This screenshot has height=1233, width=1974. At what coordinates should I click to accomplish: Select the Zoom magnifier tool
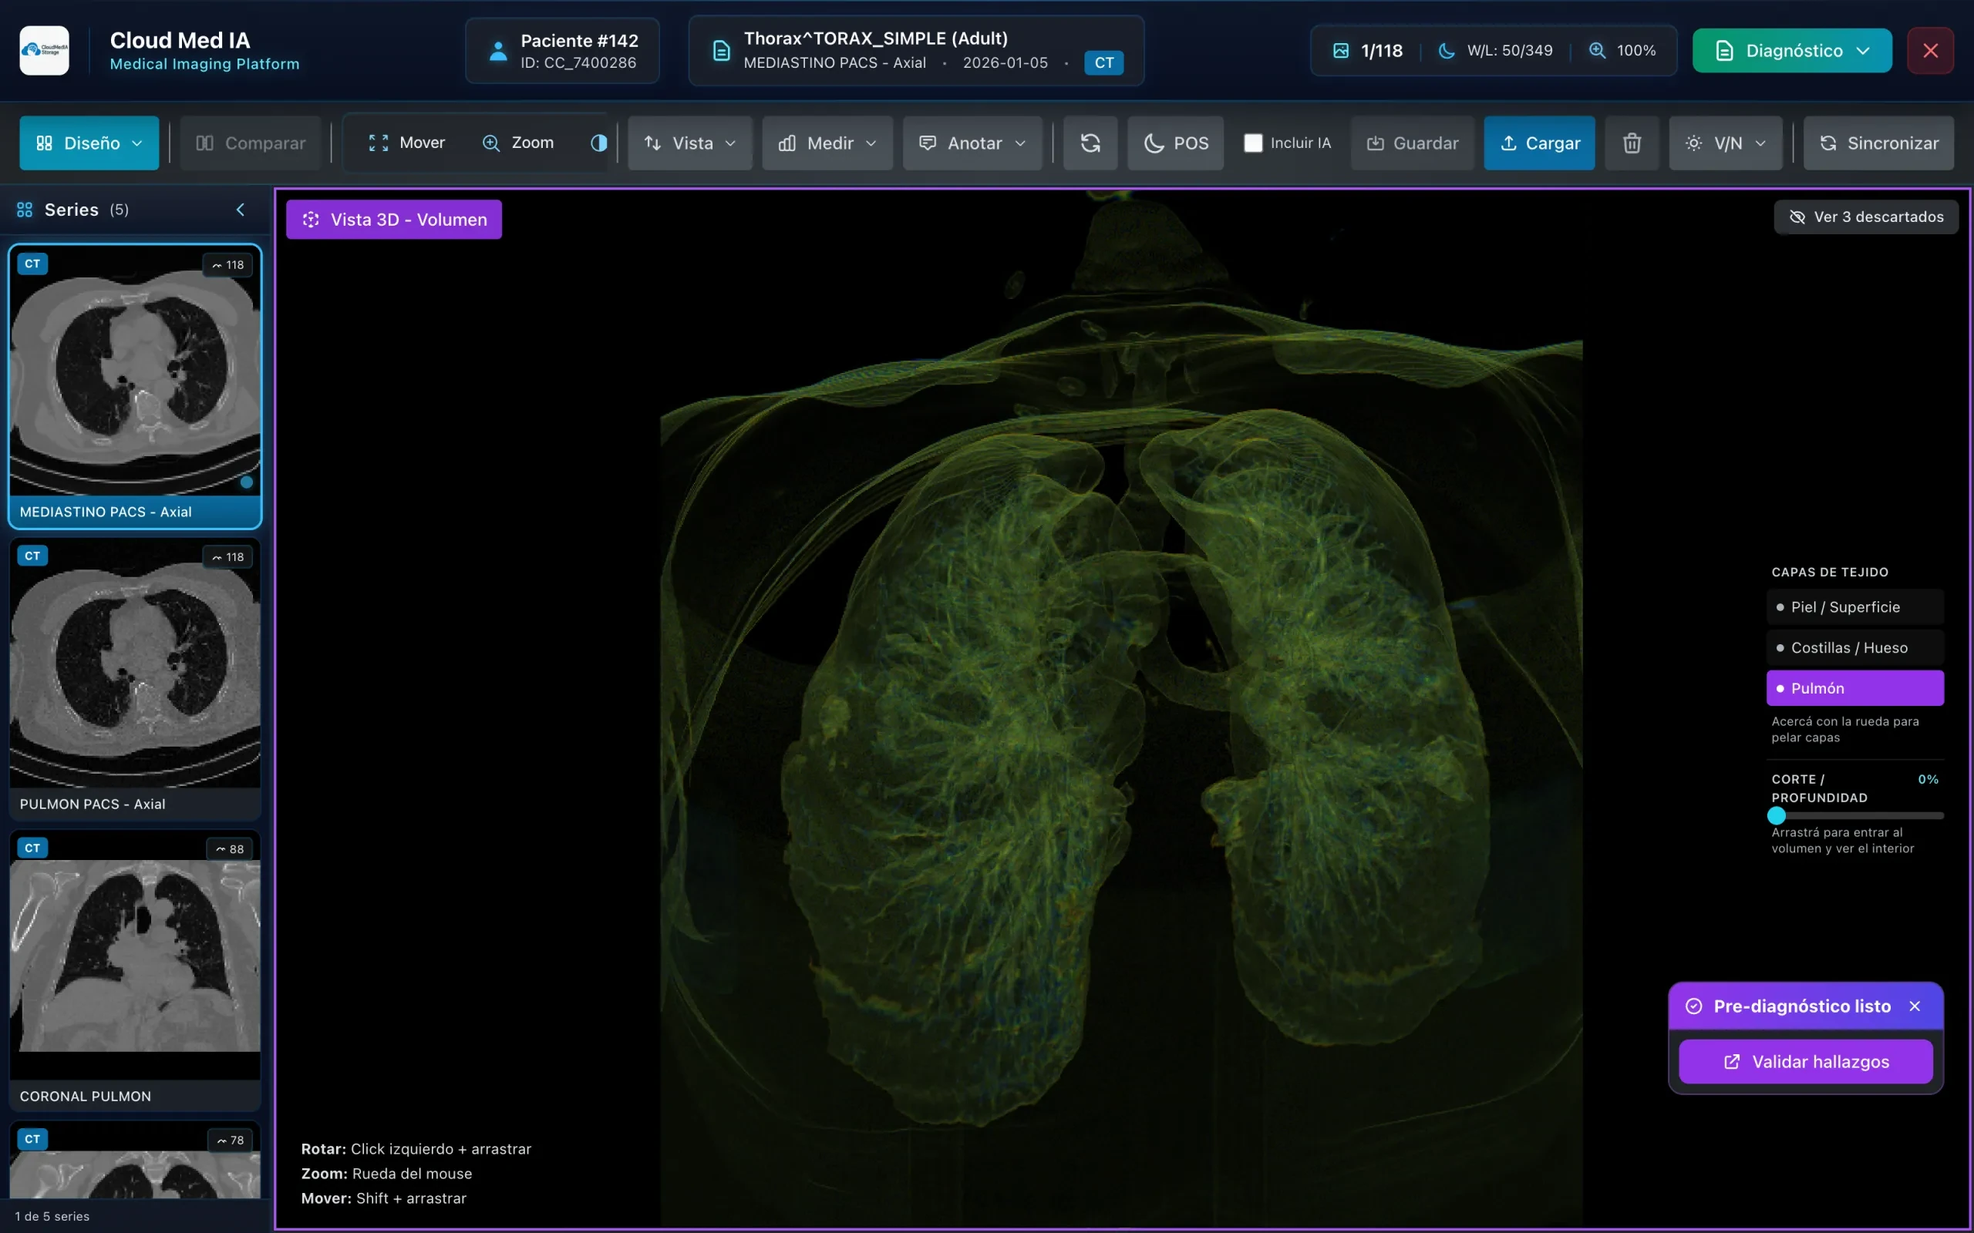tap(518, 143)
